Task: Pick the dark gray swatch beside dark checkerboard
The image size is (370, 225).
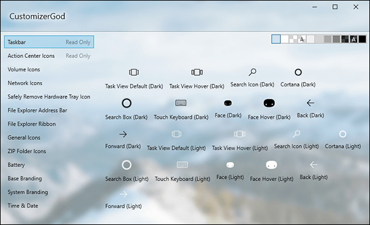Action: pos(336,39)
